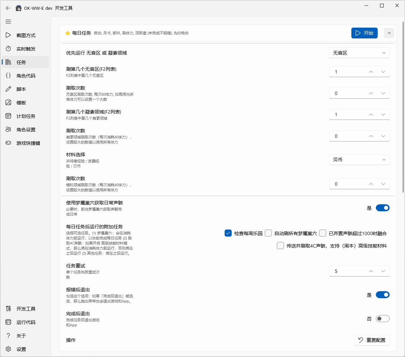This screenshot has width=405, height=357.
Task: Open 游戏快捷键 via its gamepad icon
Action: coord(8,143)
